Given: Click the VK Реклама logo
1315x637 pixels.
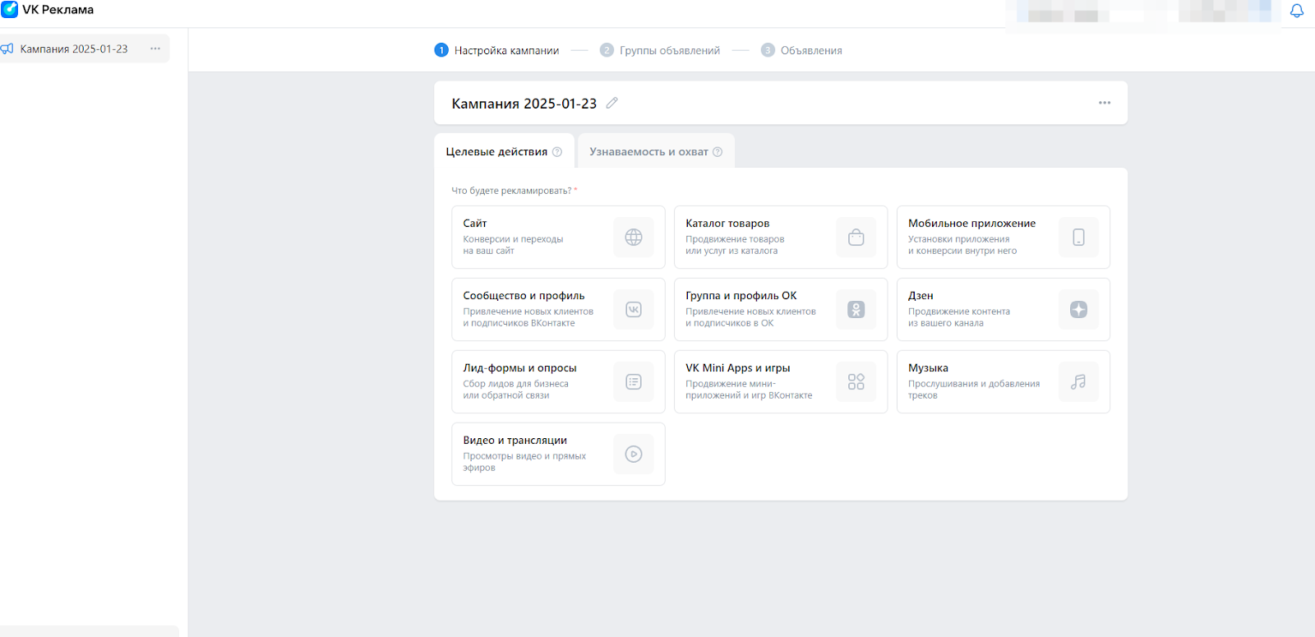Looking at the screenshot, I should [x=48, y=10].
